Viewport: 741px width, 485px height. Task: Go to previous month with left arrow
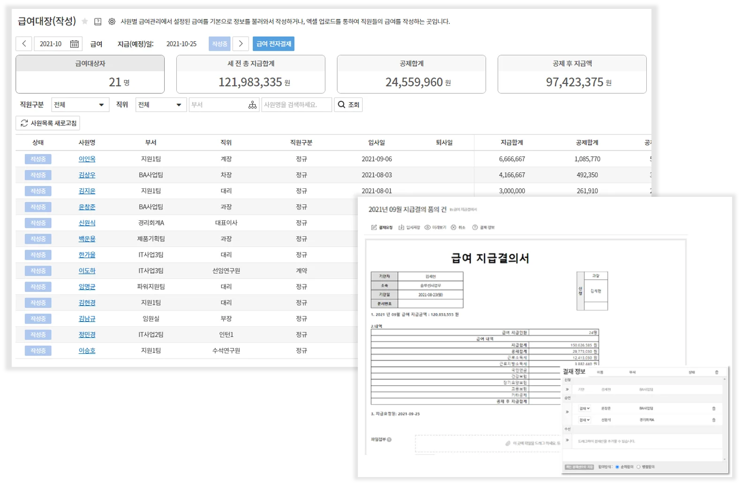pyautogui.click(x=24, y=44)
